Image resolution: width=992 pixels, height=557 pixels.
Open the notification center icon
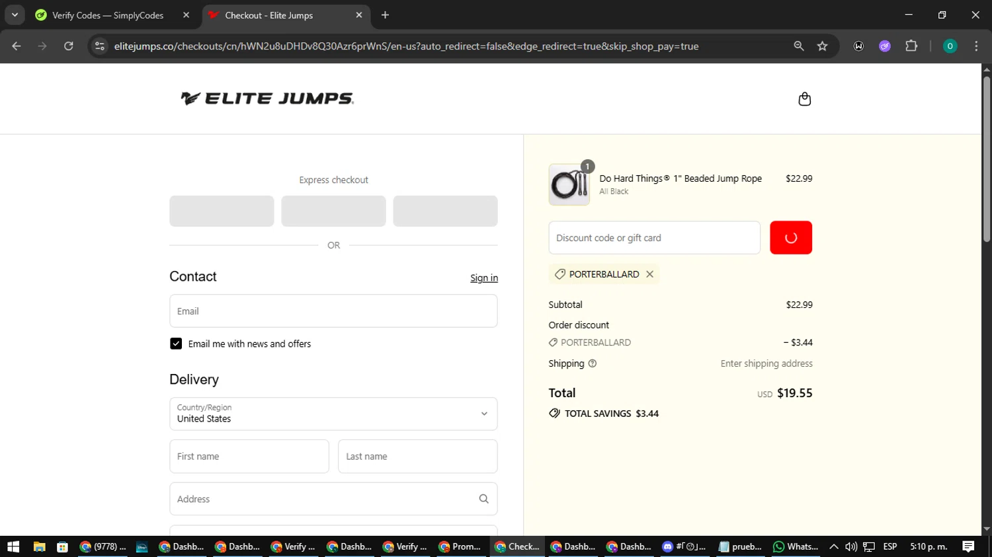tap(968, 546)
